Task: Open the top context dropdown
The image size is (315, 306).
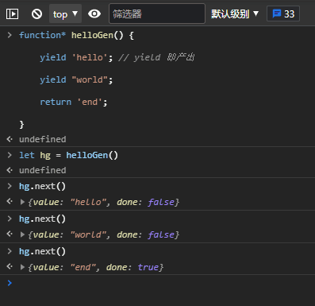Action: [65, 14]
